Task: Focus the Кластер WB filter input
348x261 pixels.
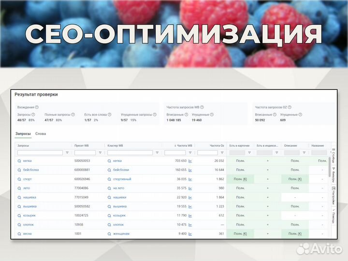Action: tap(130, 153)
